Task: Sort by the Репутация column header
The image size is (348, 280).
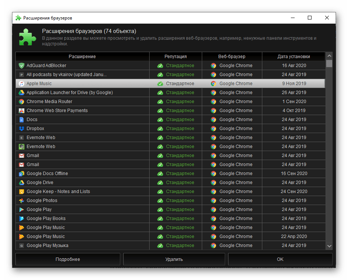Action: (x=176, y=57)
